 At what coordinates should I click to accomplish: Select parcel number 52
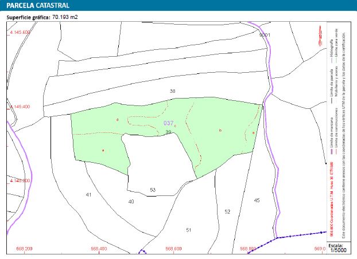227,211
